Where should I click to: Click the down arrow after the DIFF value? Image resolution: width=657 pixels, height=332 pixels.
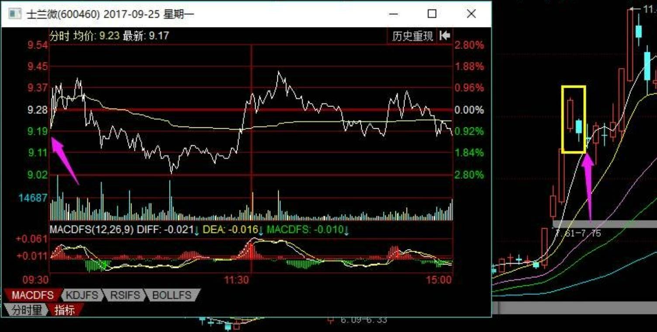point(197,230)
